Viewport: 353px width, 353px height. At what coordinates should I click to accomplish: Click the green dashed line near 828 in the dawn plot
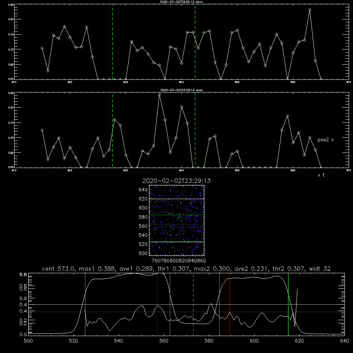click(x=112, y=42)
